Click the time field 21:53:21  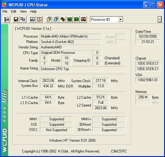[148, 42]
